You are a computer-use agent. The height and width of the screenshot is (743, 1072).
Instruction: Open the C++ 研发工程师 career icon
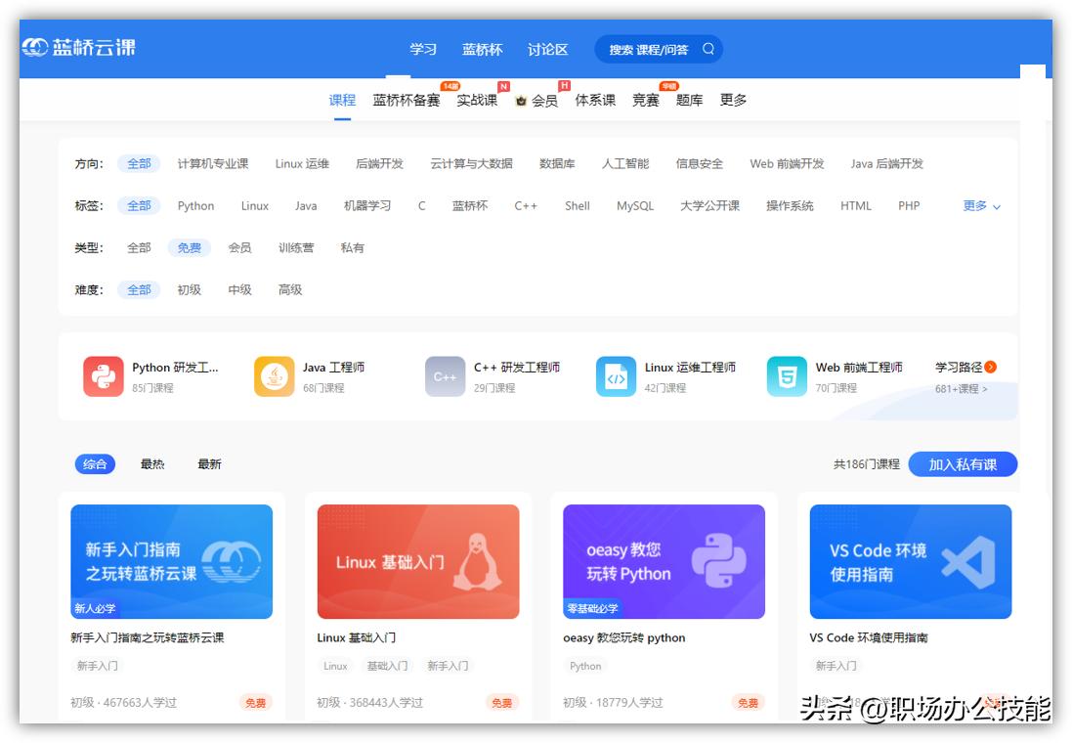tap(445, 376)
